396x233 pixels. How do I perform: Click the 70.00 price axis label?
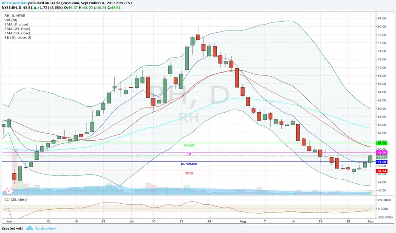(x=382, y=67)
